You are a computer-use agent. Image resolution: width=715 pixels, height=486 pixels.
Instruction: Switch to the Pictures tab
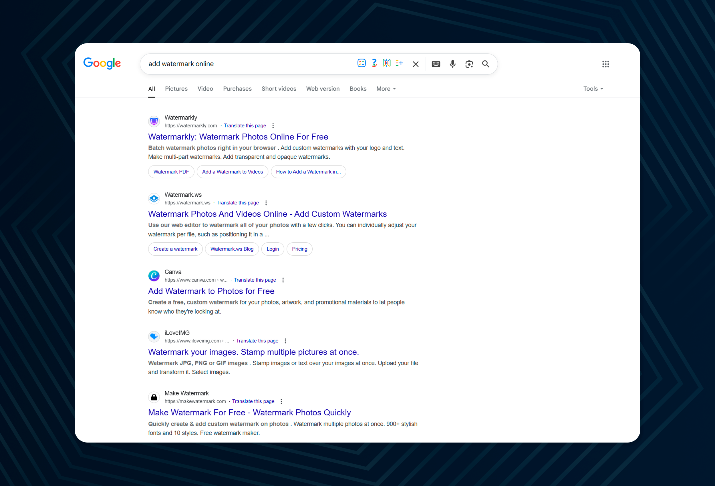tap(176, 89)
